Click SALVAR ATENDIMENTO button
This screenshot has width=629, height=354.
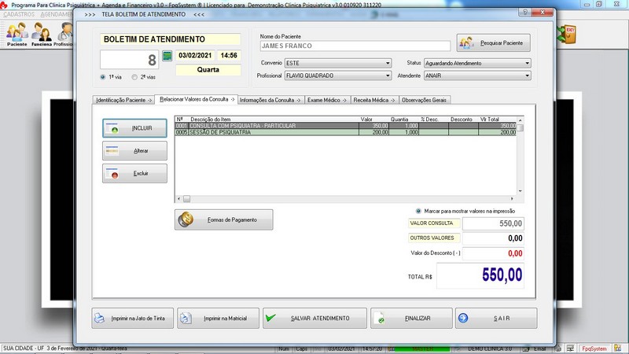[x=314, y=319]
